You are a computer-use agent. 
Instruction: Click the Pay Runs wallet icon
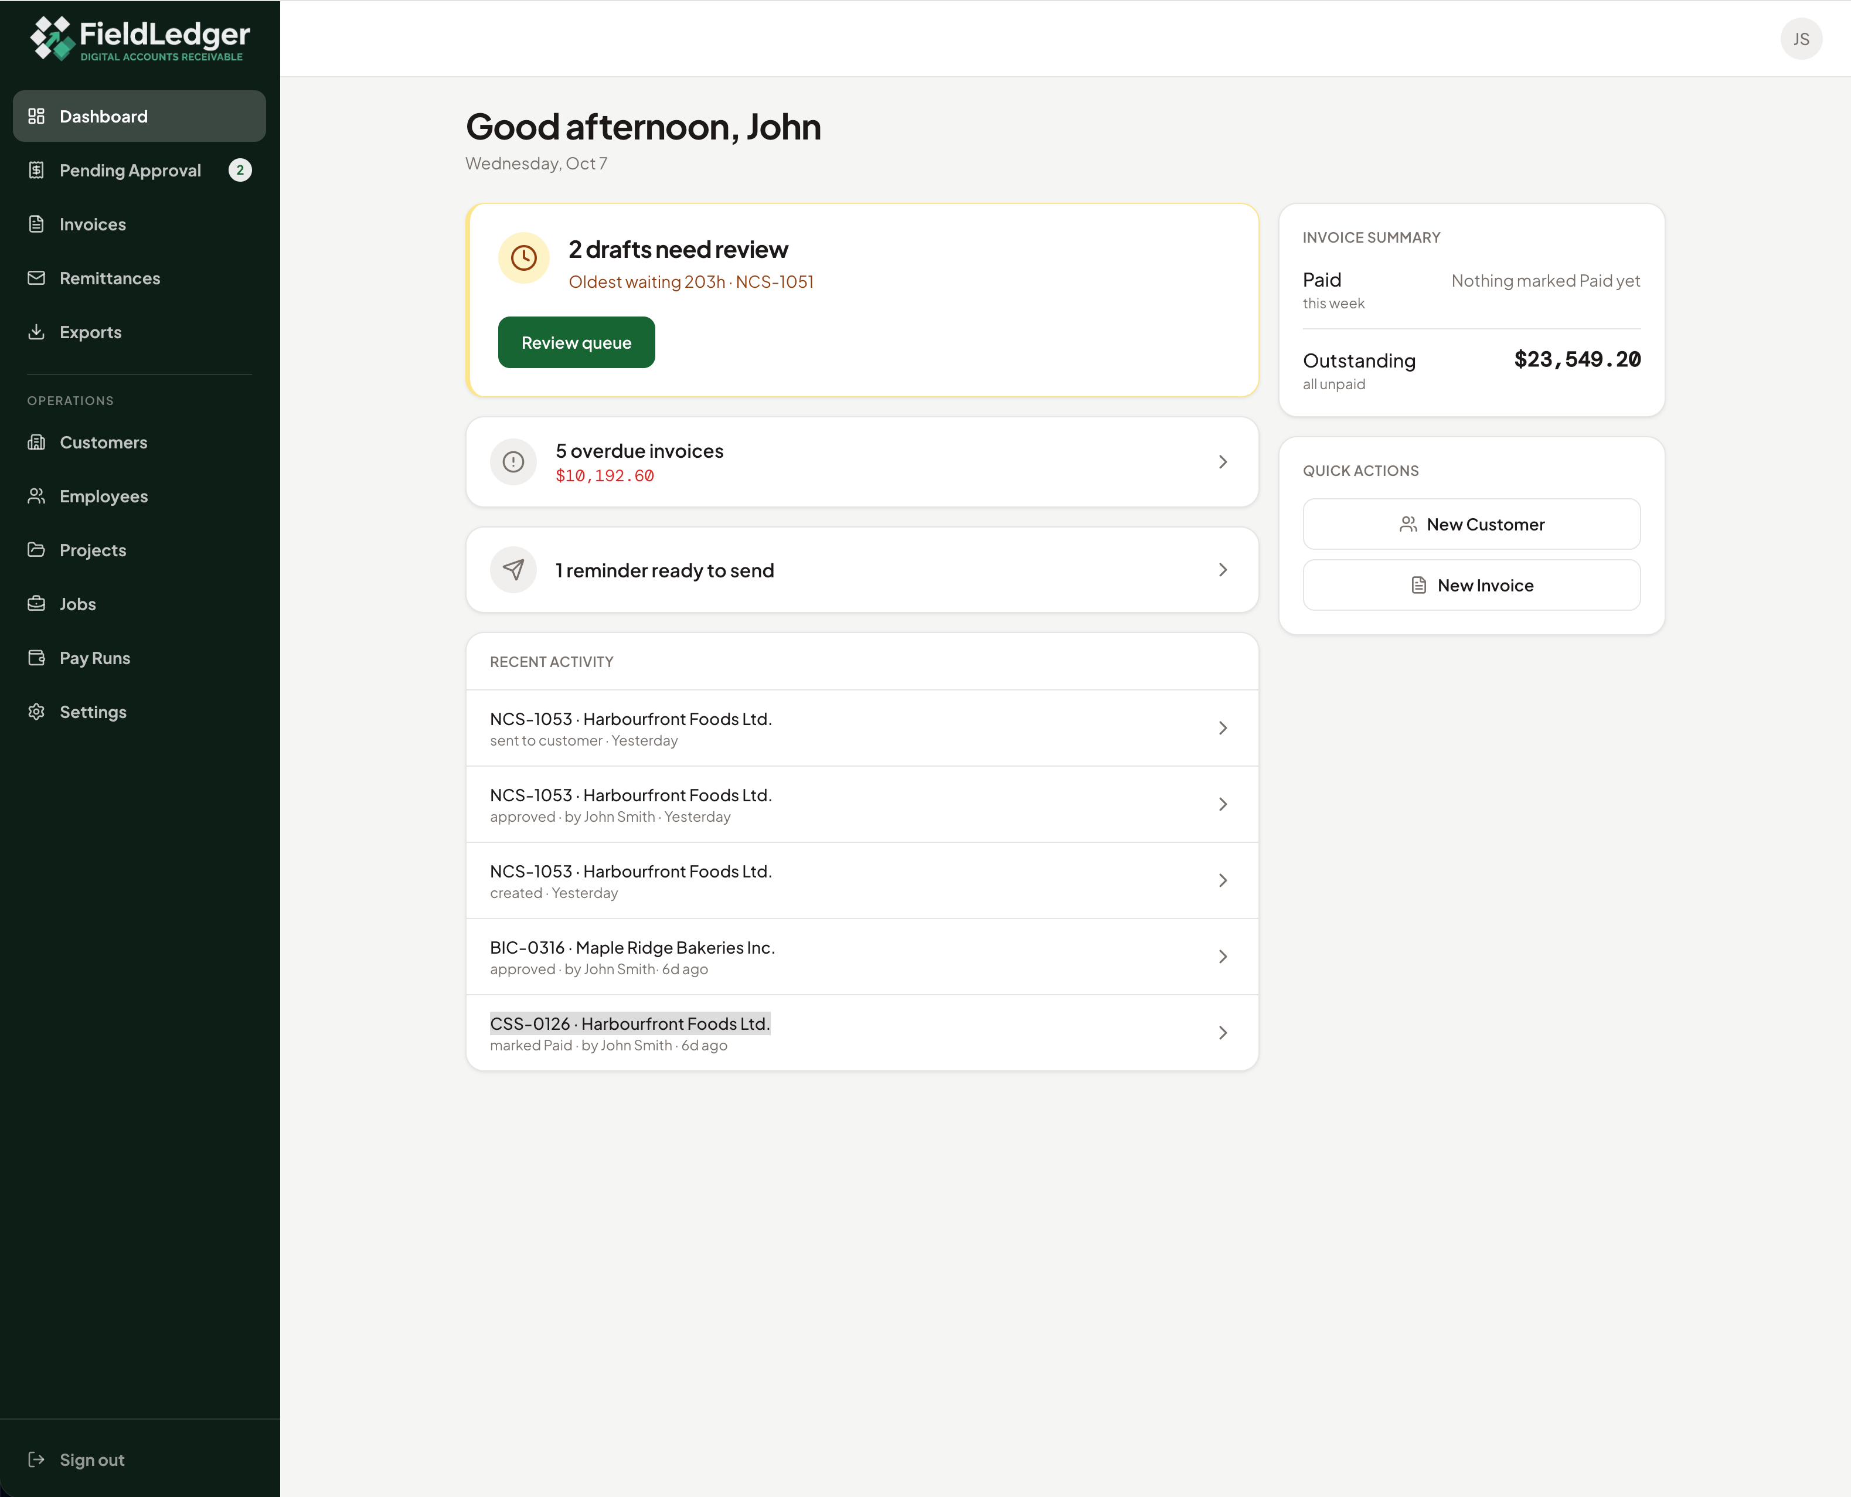point(36,658)
